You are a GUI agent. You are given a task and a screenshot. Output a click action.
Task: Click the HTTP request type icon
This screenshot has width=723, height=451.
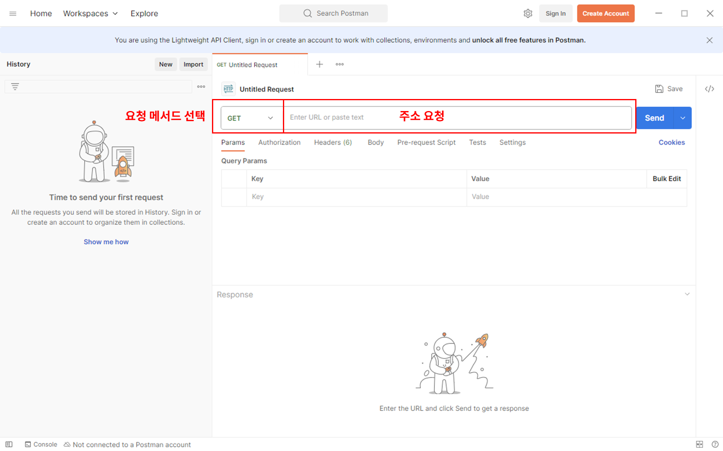(228, 89)
